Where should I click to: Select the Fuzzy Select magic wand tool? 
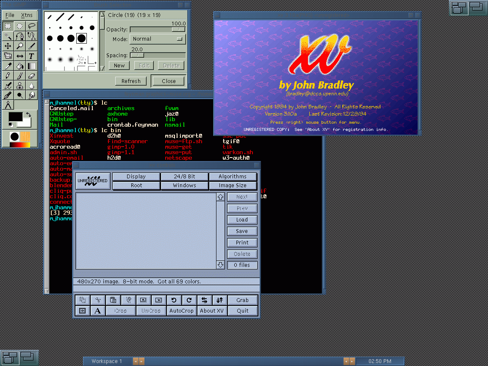8,36
